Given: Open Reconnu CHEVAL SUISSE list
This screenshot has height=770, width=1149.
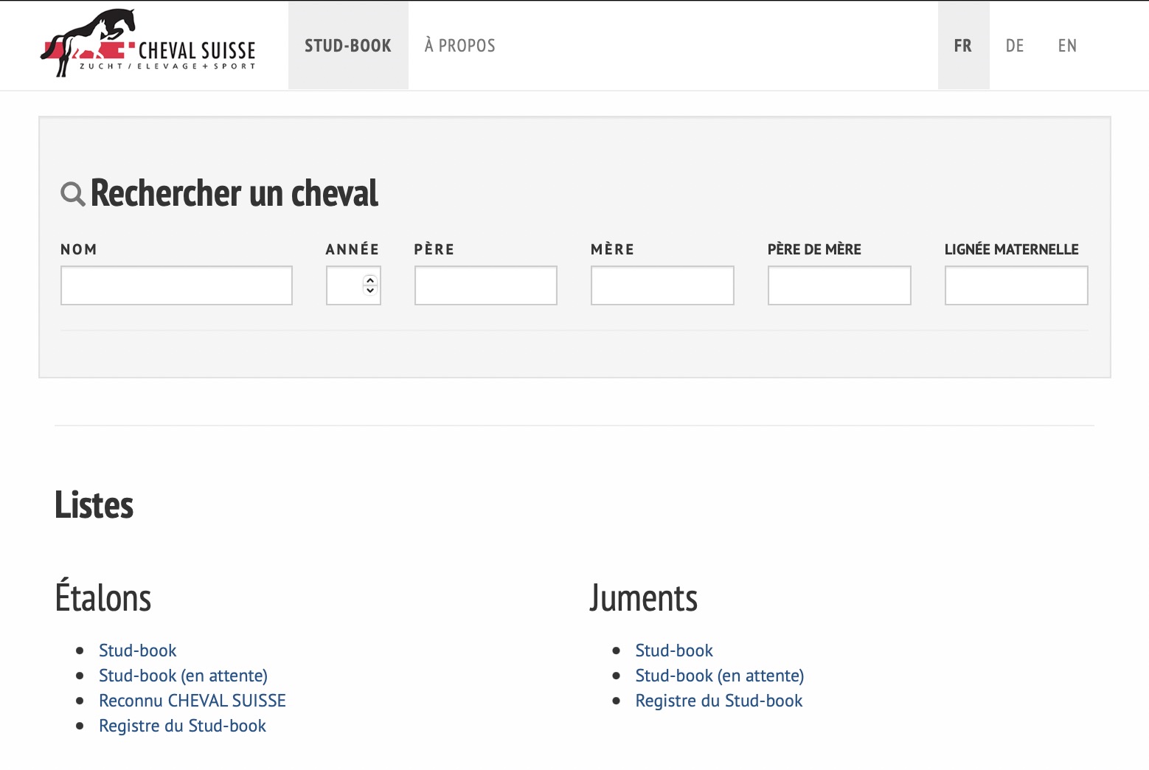Looking at the screenshot, I should click(x=192, y=701).
